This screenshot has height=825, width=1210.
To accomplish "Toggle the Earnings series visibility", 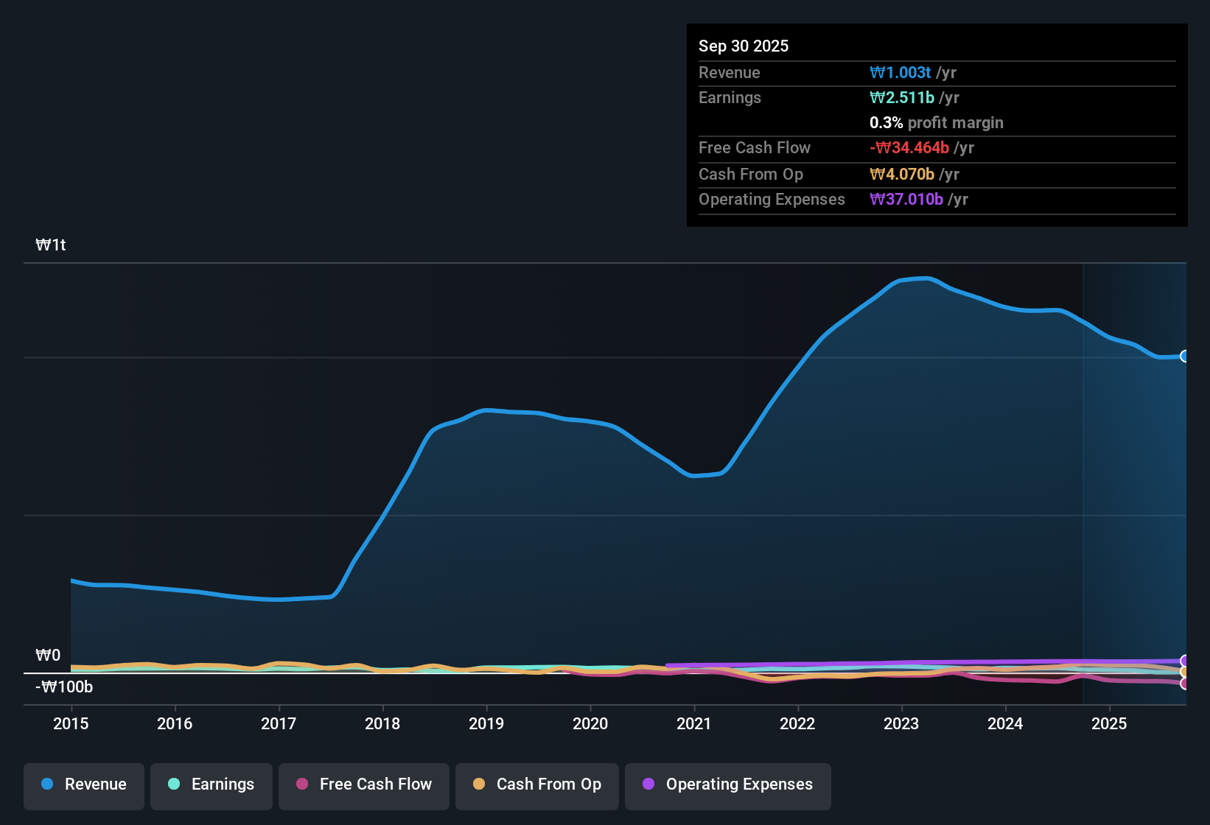I will click(211, 786).
